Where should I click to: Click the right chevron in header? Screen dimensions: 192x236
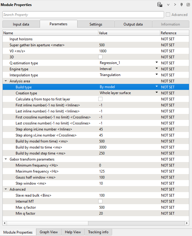(175, 5)
